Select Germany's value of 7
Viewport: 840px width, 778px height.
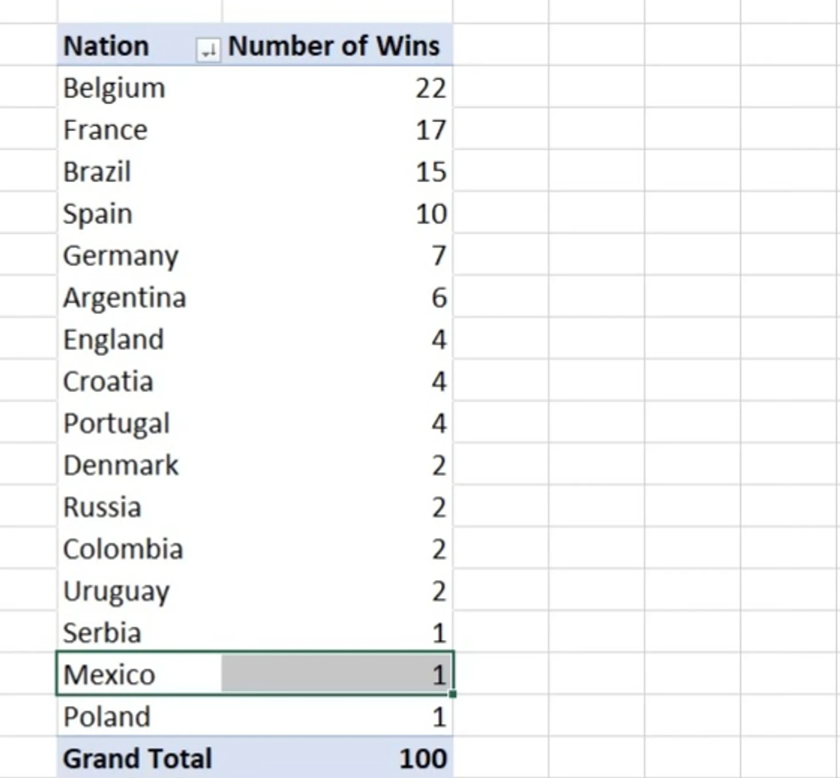(x=337, y=255)
